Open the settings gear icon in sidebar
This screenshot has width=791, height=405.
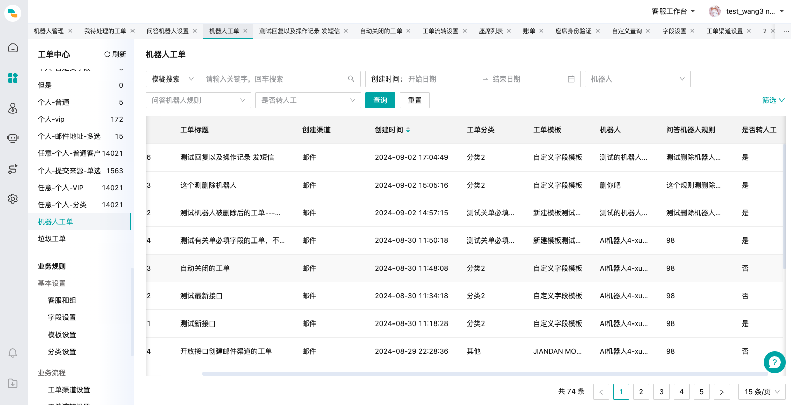click(x=13, y=199)
